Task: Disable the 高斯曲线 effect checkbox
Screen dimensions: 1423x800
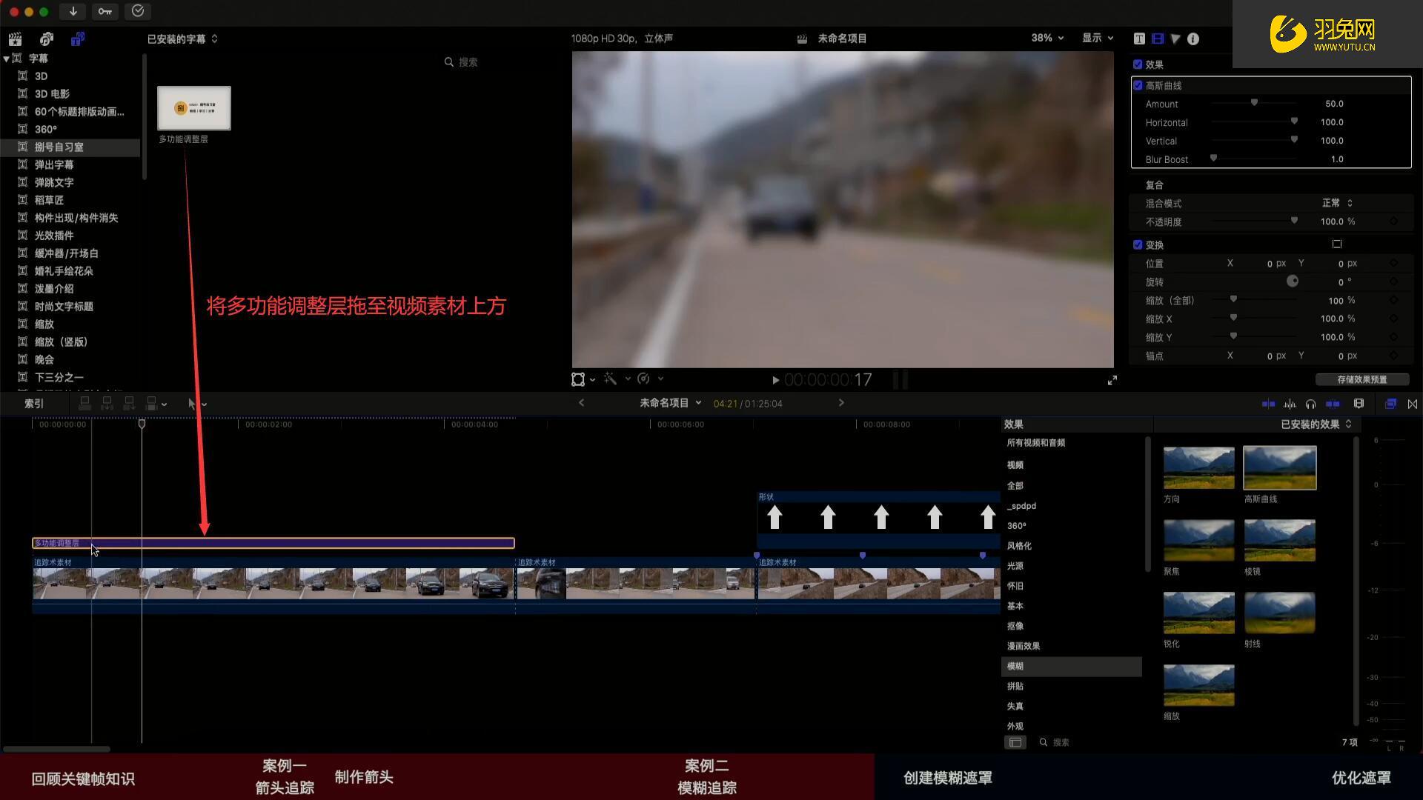Action: (1138, 85)
